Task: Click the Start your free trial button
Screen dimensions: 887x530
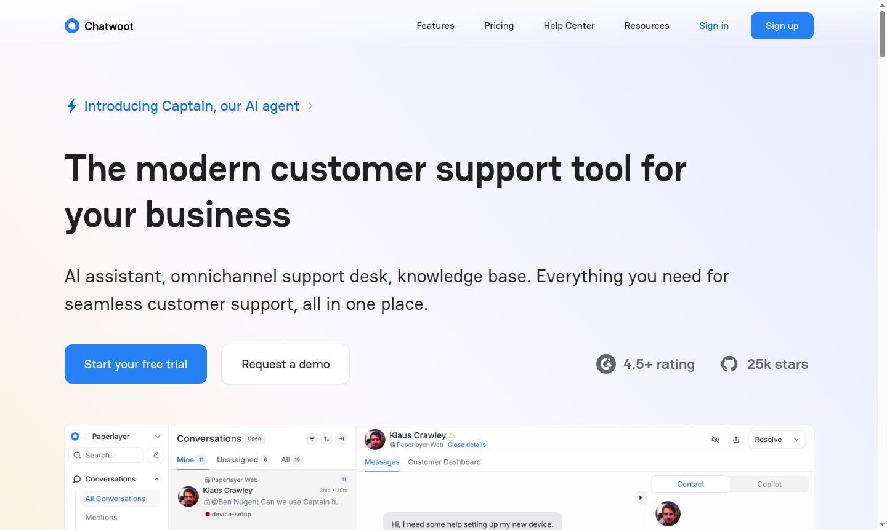Action: 136,364
